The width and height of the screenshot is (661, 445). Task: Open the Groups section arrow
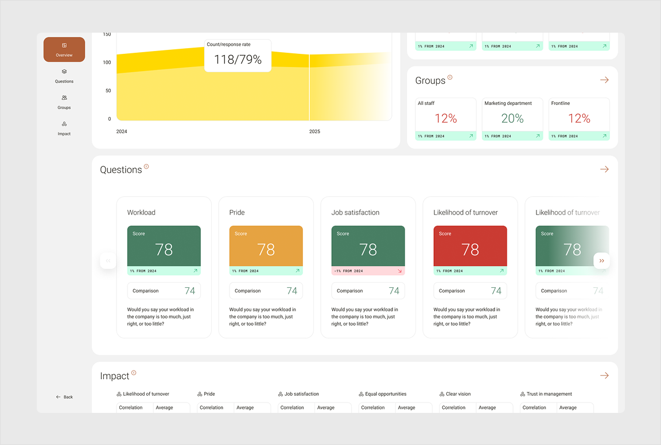[604, 80]
